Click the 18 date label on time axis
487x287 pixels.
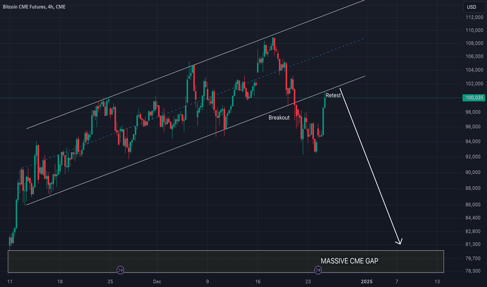(x=60, y=282)
